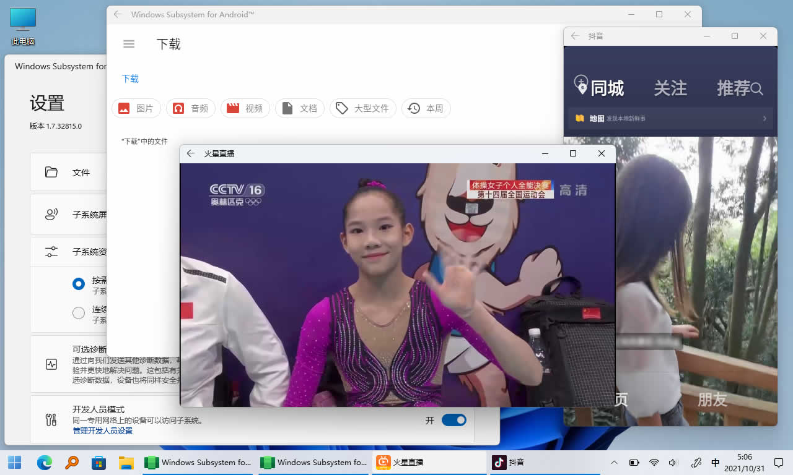793x475 pixels.
Task: Open the 朋友 tab at the bottom of 抖音
Action: coord(712,400)
